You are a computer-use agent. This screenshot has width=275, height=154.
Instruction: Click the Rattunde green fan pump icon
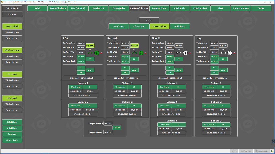141,53
